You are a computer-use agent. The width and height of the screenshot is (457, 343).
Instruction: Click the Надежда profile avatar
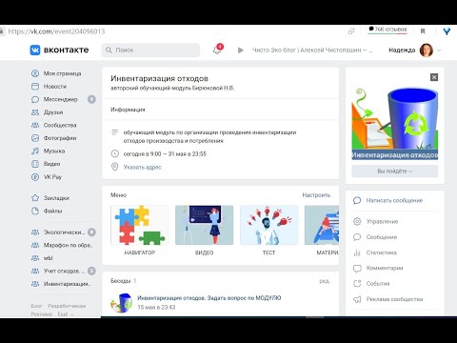[427, 50]
